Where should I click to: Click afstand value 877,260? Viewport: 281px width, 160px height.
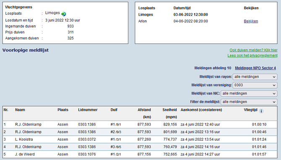144,139
